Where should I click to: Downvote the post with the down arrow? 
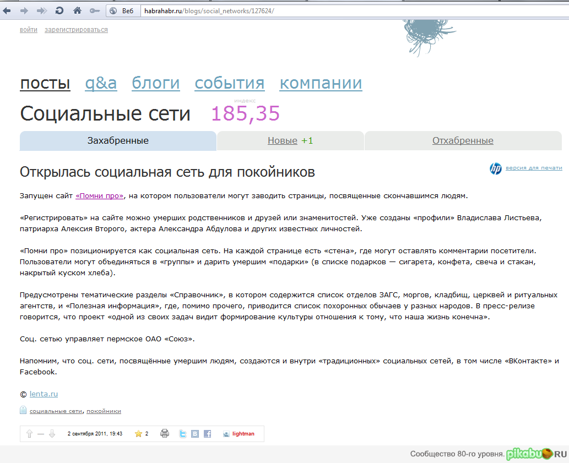click(52, 434)
